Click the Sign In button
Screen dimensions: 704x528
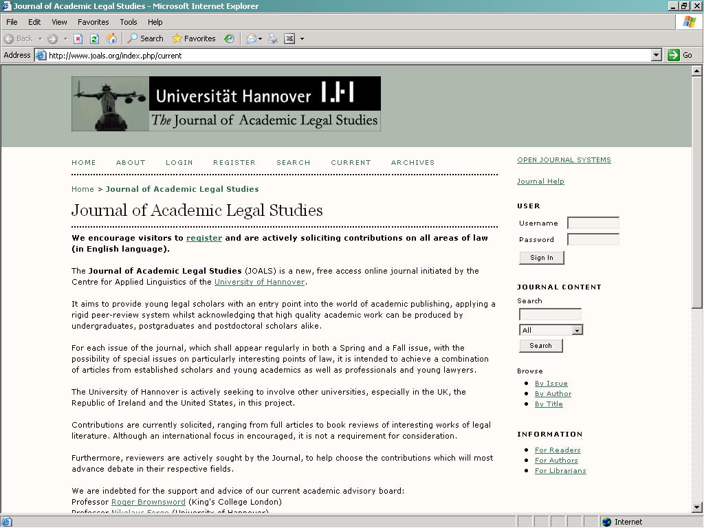coord(542,258)
